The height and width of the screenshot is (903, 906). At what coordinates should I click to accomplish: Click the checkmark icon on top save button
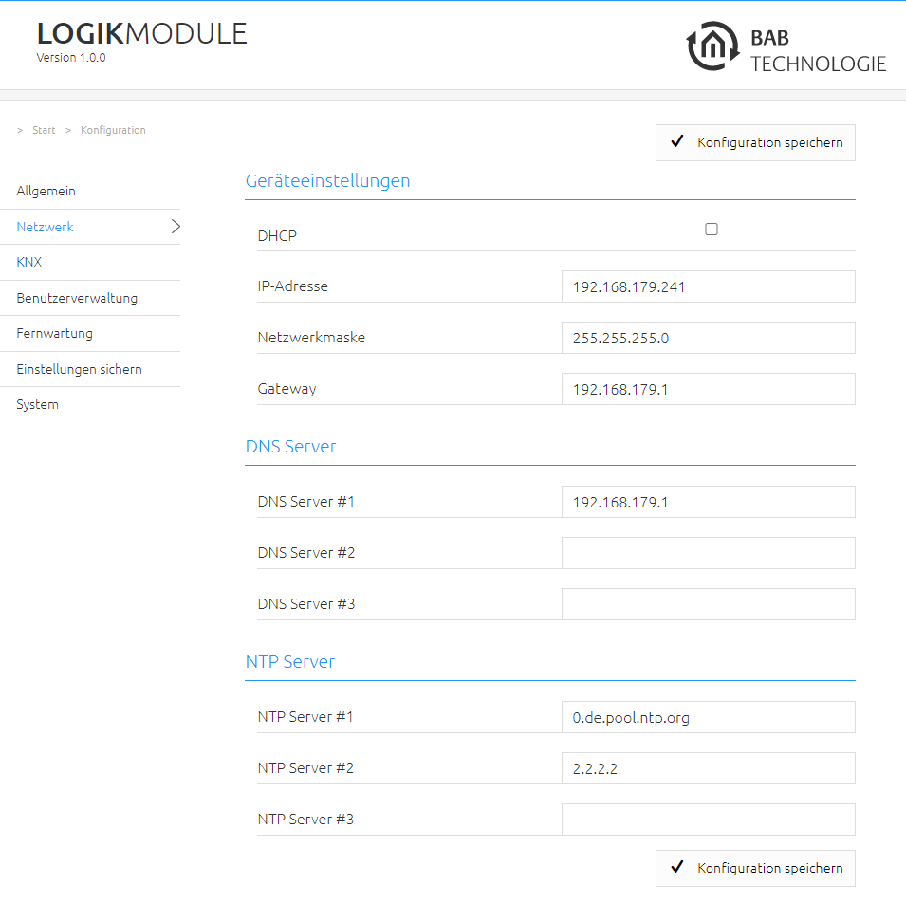click(677, 141)
